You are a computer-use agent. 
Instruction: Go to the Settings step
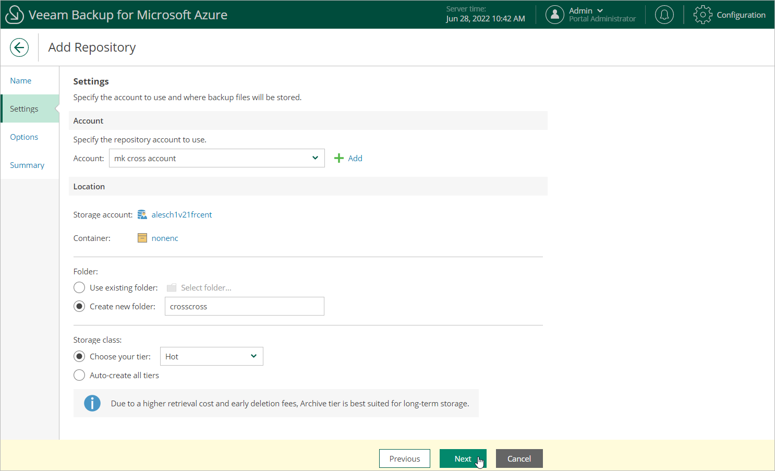(x=30, y=108)
